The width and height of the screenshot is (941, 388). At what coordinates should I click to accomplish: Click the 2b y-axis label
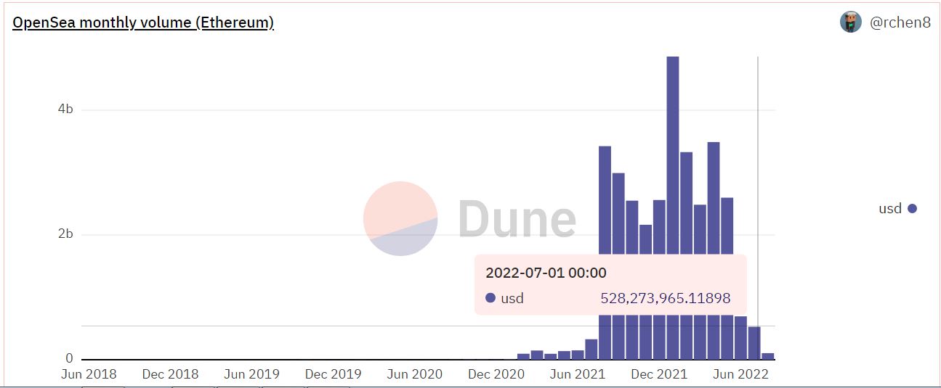point(65,234)
